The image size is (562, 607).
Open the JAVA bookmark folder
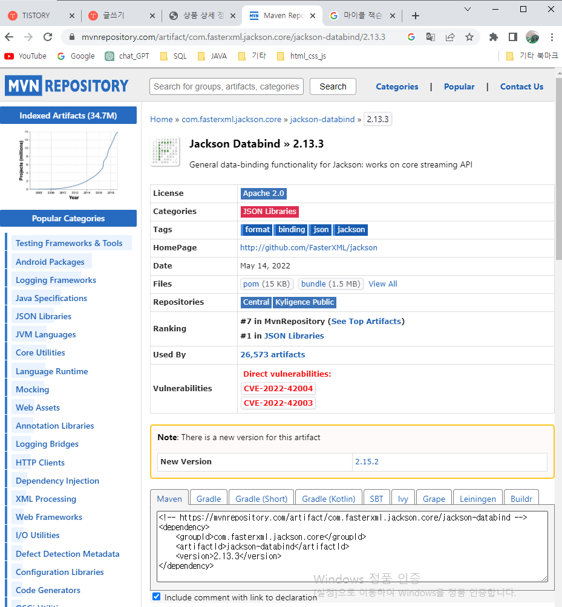pos(212,56)
